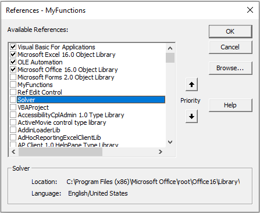The height and width of the screenshot is (213, 260).
Task: Click the list's scroll up arrow
Action: (x=170, y=48)
